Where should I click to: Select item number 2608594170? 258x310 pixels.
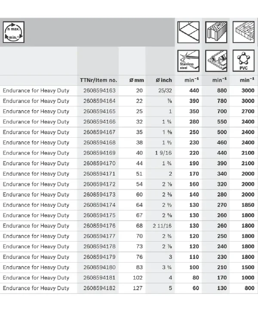[x=99, y=163]
